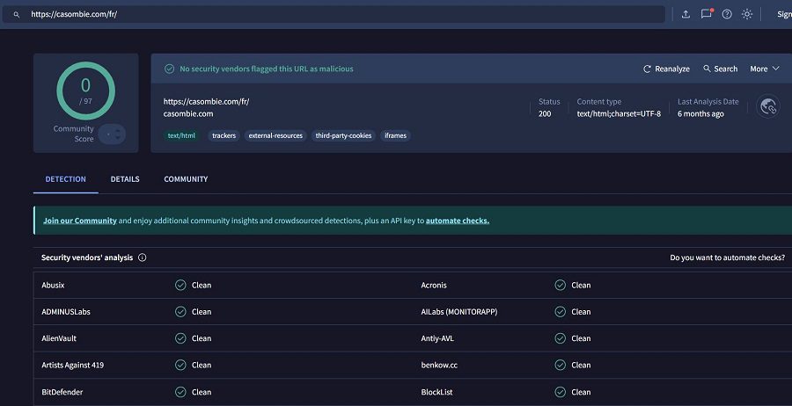Viewport: 792px width, 406px height.
Task: Click the Clean check icon for BitDefender
Action: (x=180, y=392)
